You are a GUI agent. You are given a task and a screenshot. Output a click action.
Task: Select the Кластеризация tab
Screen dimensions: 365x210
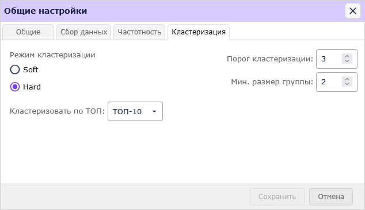pyautogui.click(x=199, y=32)
